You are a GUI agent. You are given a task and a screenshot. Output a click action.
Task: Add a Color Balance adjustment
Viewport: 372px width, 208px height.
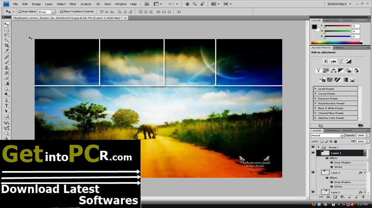(x=333, y=70)
